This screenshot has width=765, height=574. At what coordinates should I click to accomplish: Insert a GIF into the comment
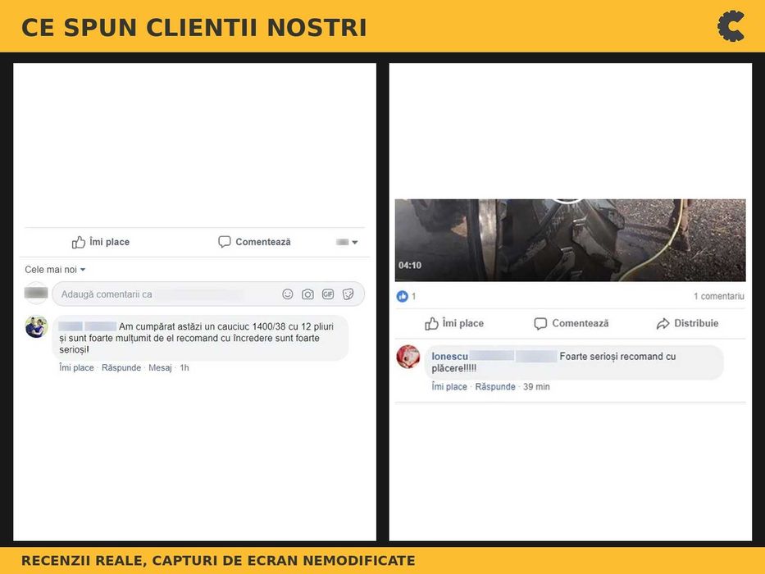328,294
